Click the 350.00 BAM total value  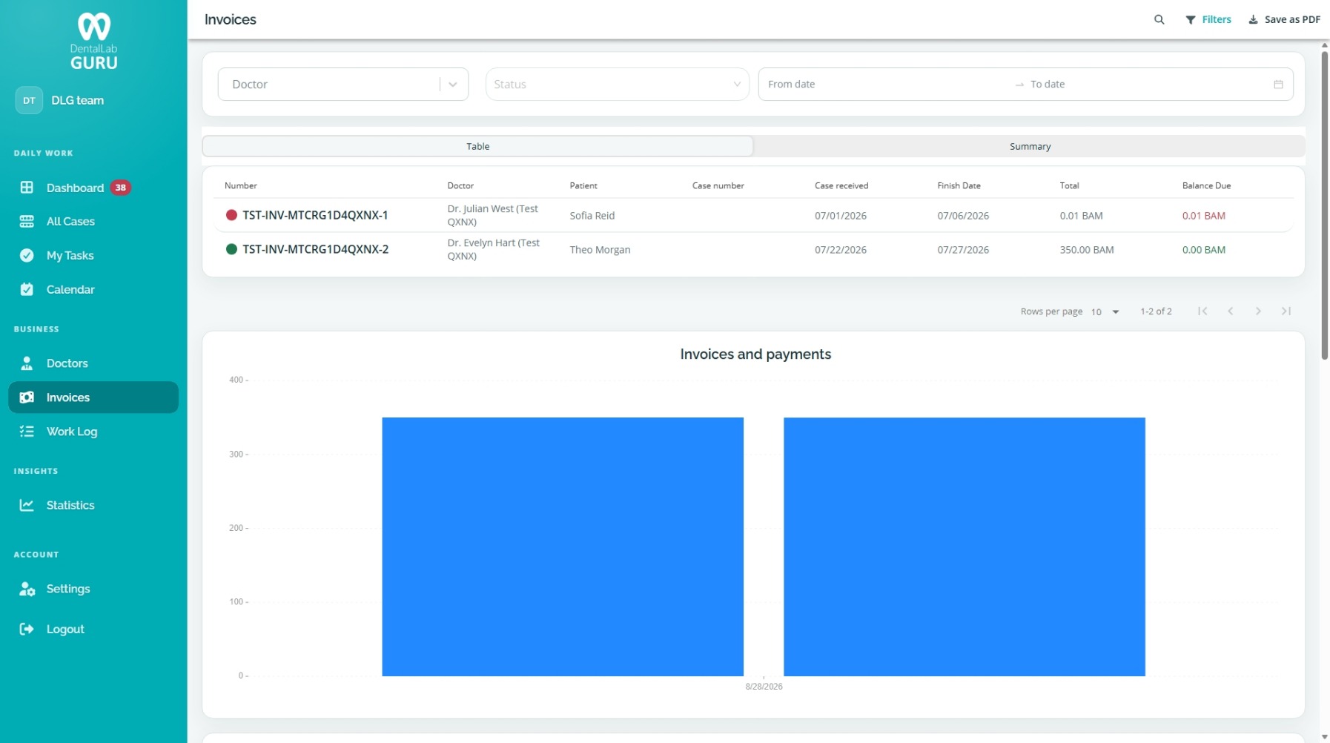(x=1086, y=250)
